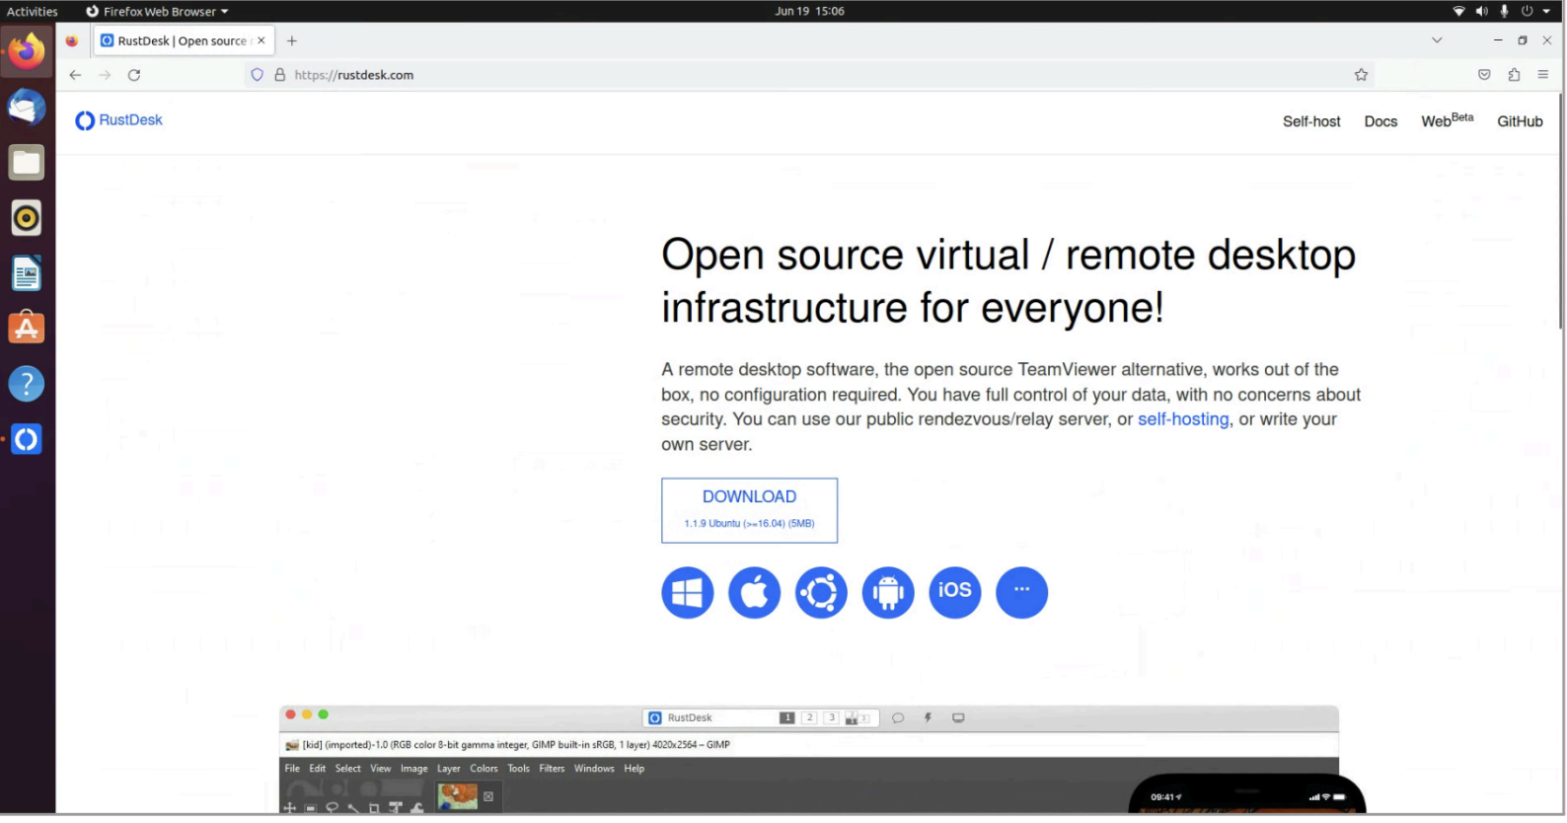Viewport: 1567px width, 823px height.
Task: Open the Self-host navigation item
Action: coord(1311,122)
